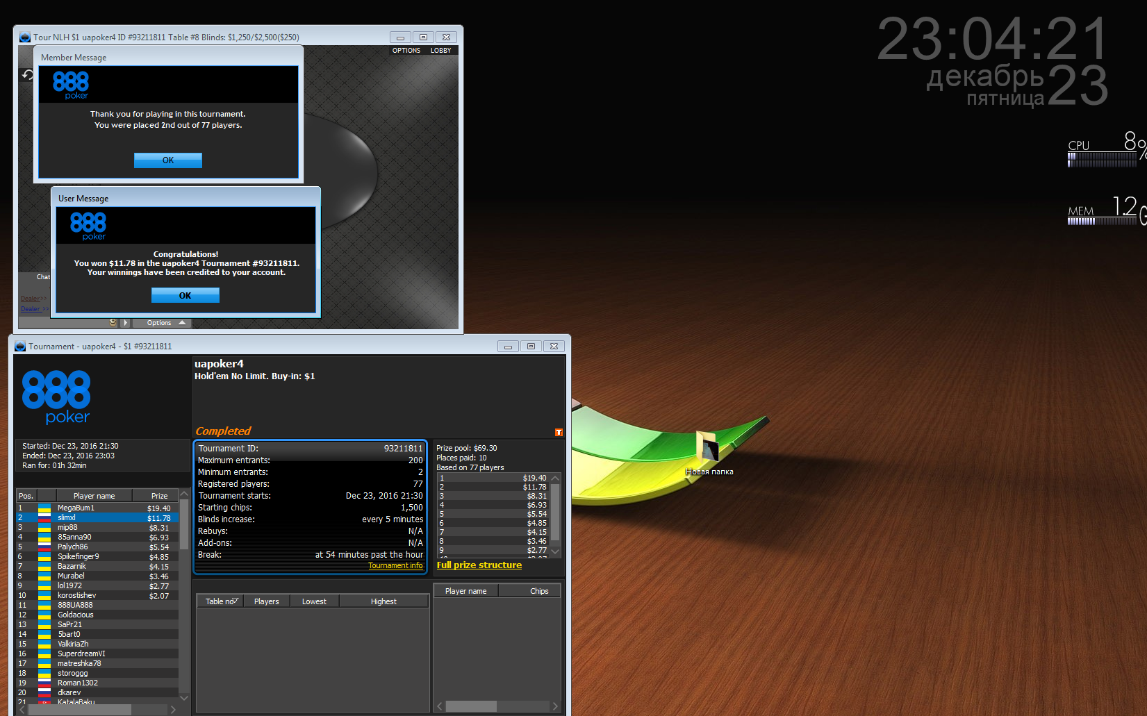Select player slimxl row

97,517
